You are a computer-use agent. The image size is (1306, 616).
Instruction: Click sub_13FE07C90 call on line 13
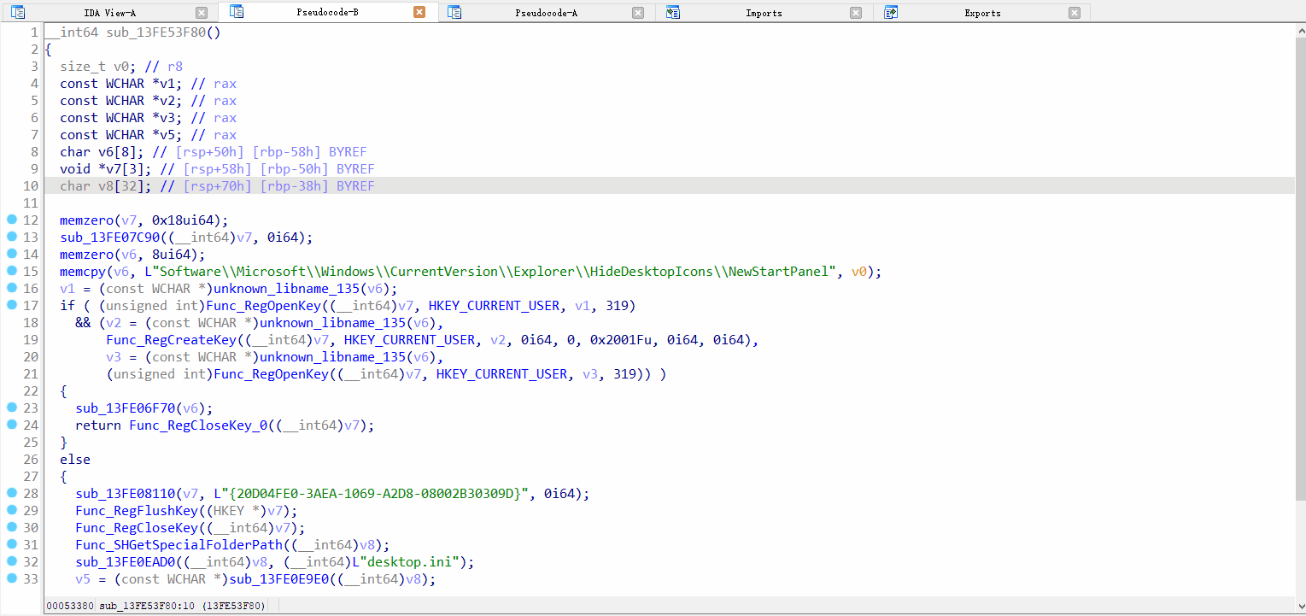[x=109, y=238]
